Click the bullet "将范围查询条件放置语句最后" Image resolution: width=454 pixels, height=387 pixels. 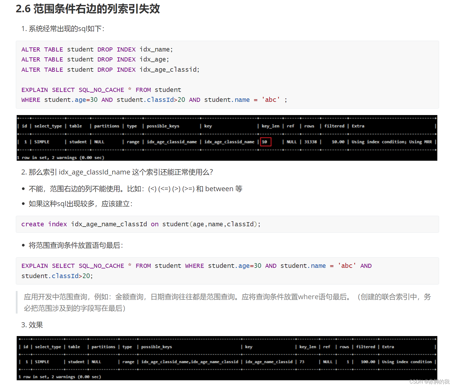pos(76,245)
